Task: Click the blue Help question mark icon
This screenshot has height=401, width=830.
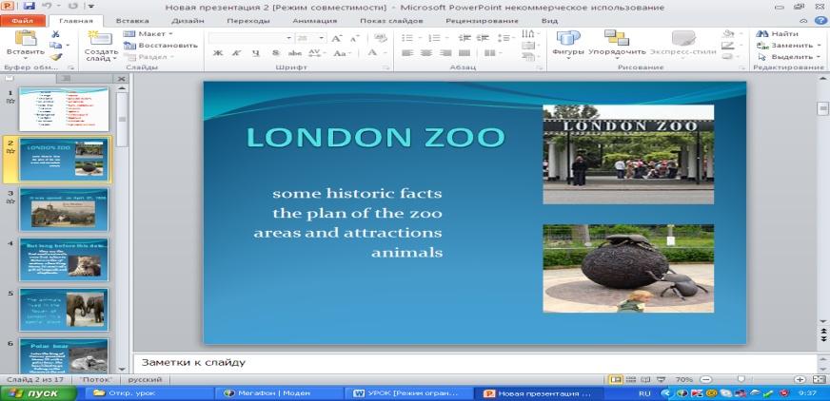Action: click(x=820, y=21)
